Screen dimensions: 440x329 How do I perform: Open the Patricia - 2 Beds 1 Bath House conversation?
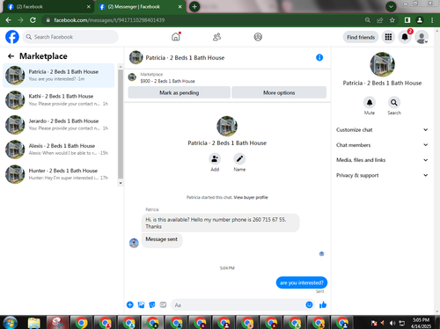tap(59, 76)
